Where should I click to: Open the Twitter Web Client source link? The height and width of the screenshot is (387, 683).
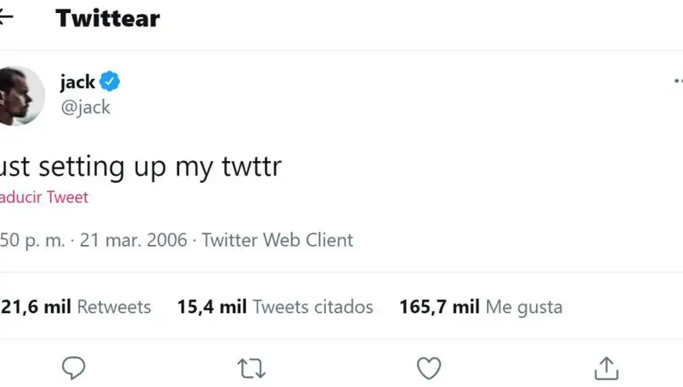pyautogui.click(x=277, y=240)
